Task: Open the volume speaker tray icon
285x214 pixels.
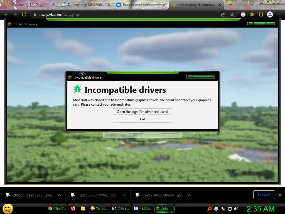Action: click(x=236, y=208)
